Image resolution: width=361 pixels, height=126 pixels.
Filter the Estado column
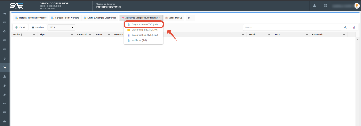coord(269,35)
